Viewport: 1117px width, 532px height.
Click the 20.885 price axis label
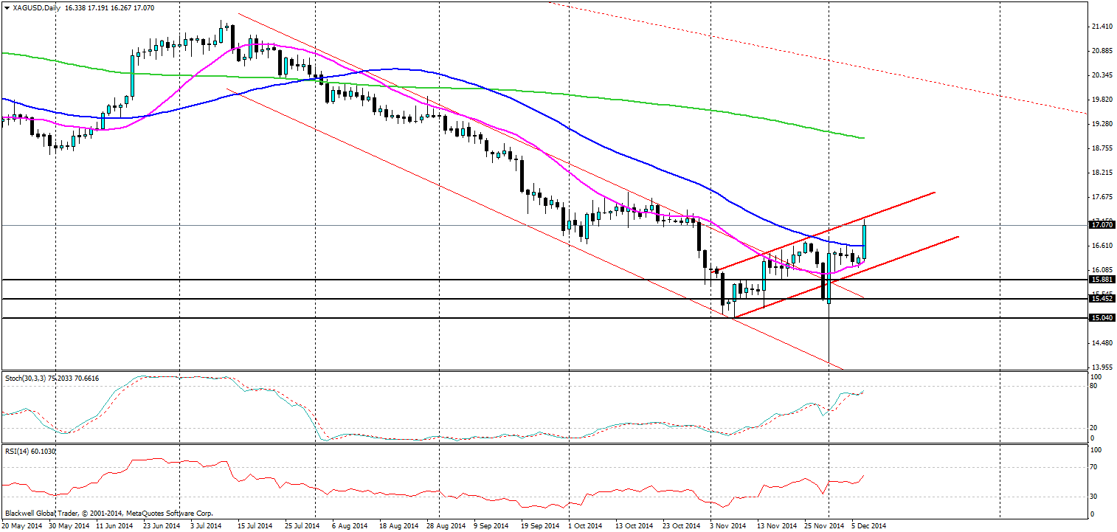tap(1102, 51)
